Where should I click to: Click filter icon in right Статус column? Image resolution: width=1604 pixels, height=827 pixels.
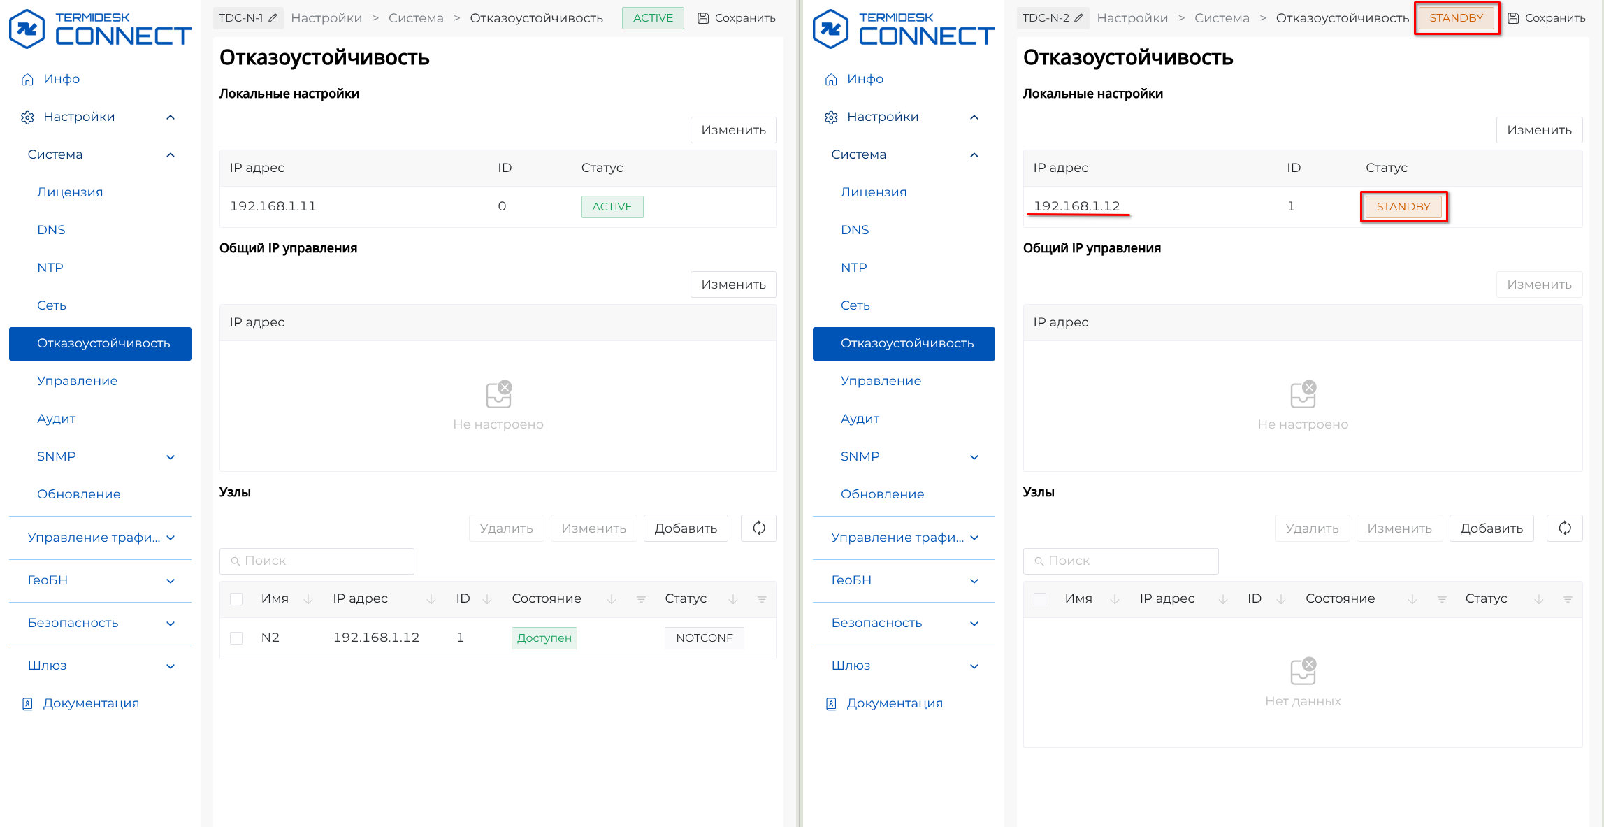click(1568, 599)
